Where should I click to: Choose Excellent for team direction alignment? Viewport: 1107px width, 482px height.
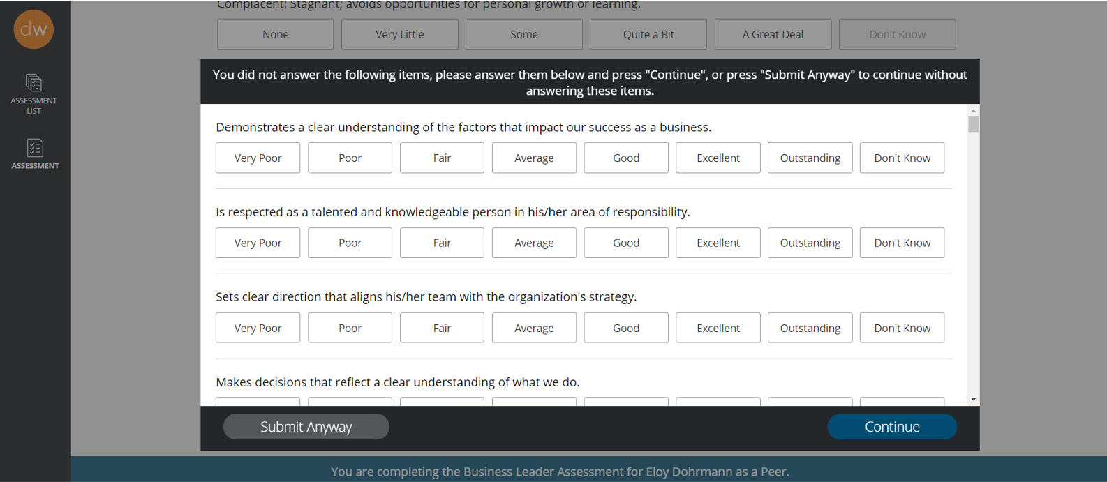click(718, 328)
